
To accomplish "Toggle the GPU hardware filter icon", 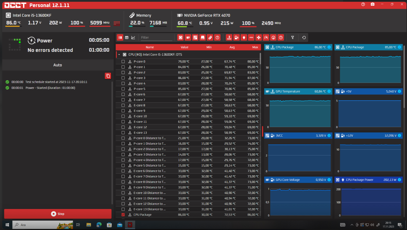I will pyautogui.click(x=188, y=38).
